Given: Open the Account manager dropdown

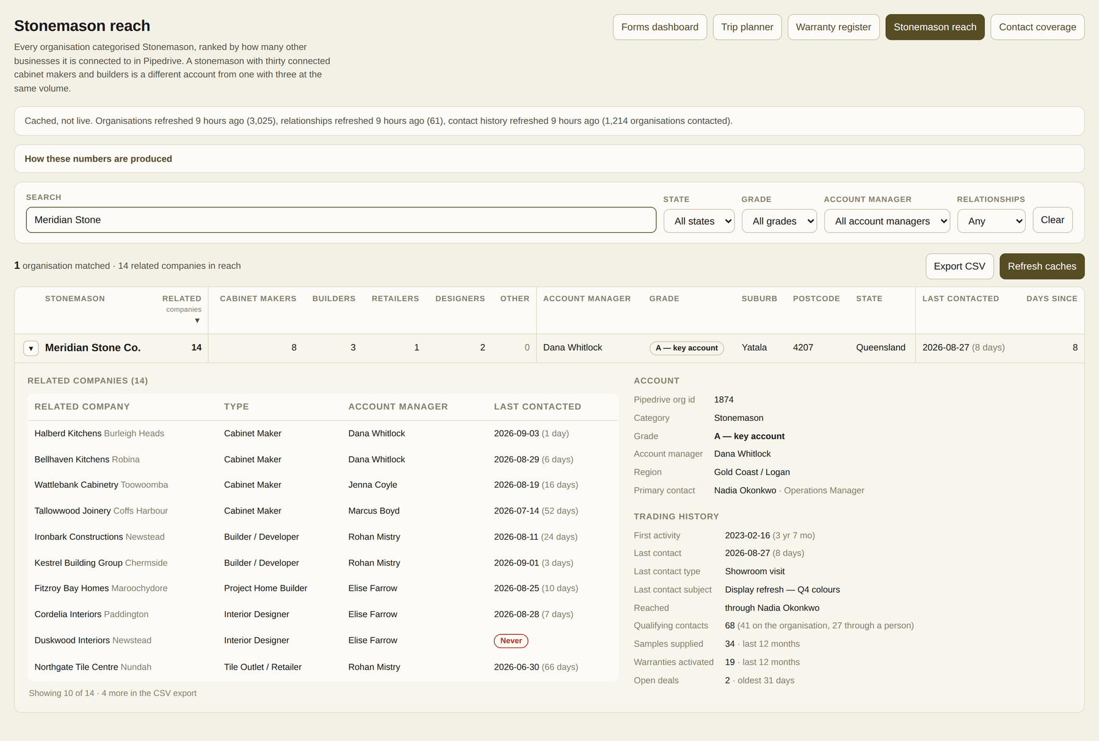Looking at the screenshot, I should [x=887, y=221].
